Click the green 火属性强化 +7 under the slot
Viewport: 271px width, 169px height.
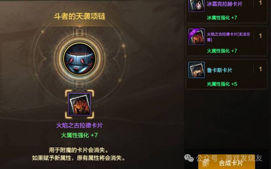pos(79,135)
